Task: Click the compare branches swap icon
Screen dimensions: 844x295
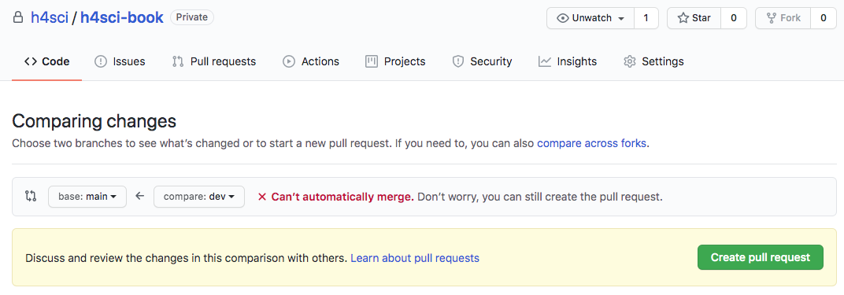Action: tap(31, 196)
